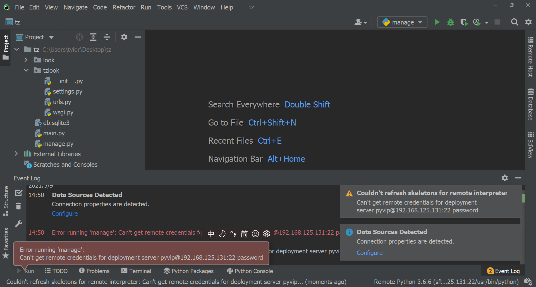Open the profiler dropdown arrow
The height and width of the screenshot is (287, 536).
pos(487,23)
